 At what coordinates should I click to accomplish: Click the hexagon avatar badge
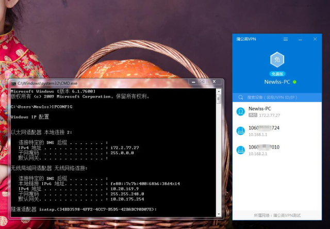pos(277,60)
